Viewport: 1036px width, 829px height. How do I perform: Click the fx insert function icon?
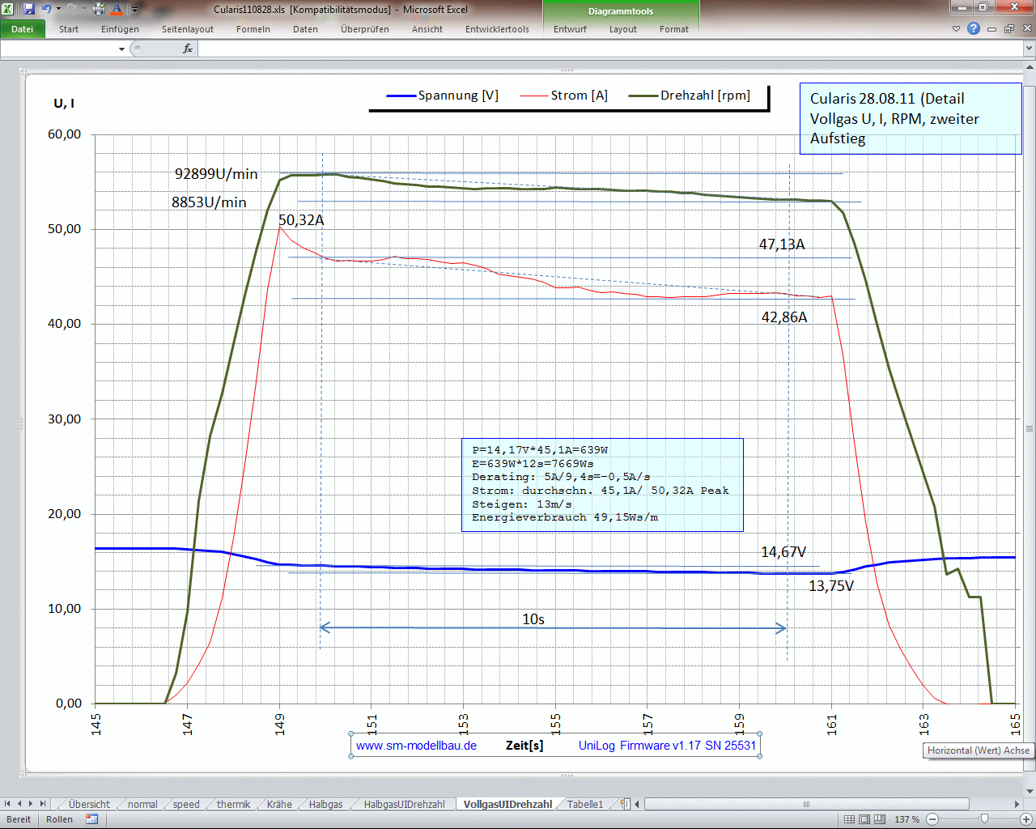point(188,49)
